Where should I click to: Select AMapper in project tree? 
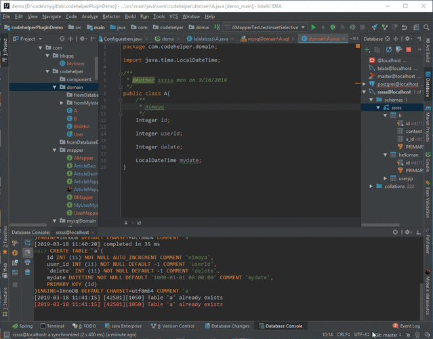(x=83, y=158)
